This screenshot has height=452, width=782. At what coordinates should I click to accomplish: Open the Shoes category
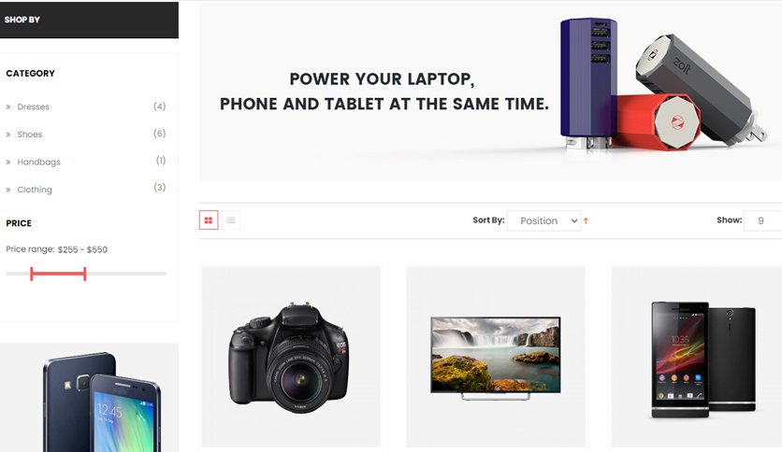coord(30,134)
